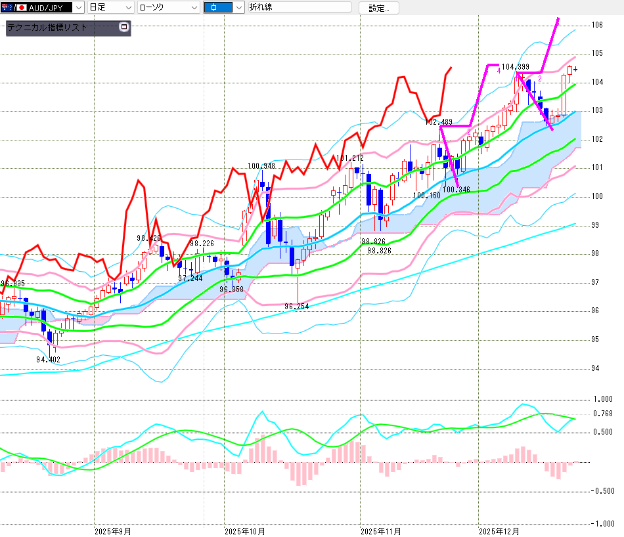
Task: Click the 96.254 low price label
Action: tap(297, 307)
